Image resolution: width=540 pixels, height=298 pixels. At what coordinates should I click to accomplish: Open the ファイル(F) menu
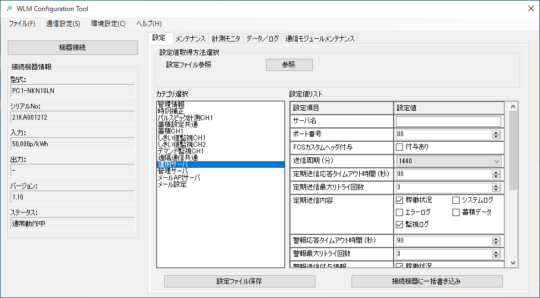pyautogui.click(x=22, y=24)
